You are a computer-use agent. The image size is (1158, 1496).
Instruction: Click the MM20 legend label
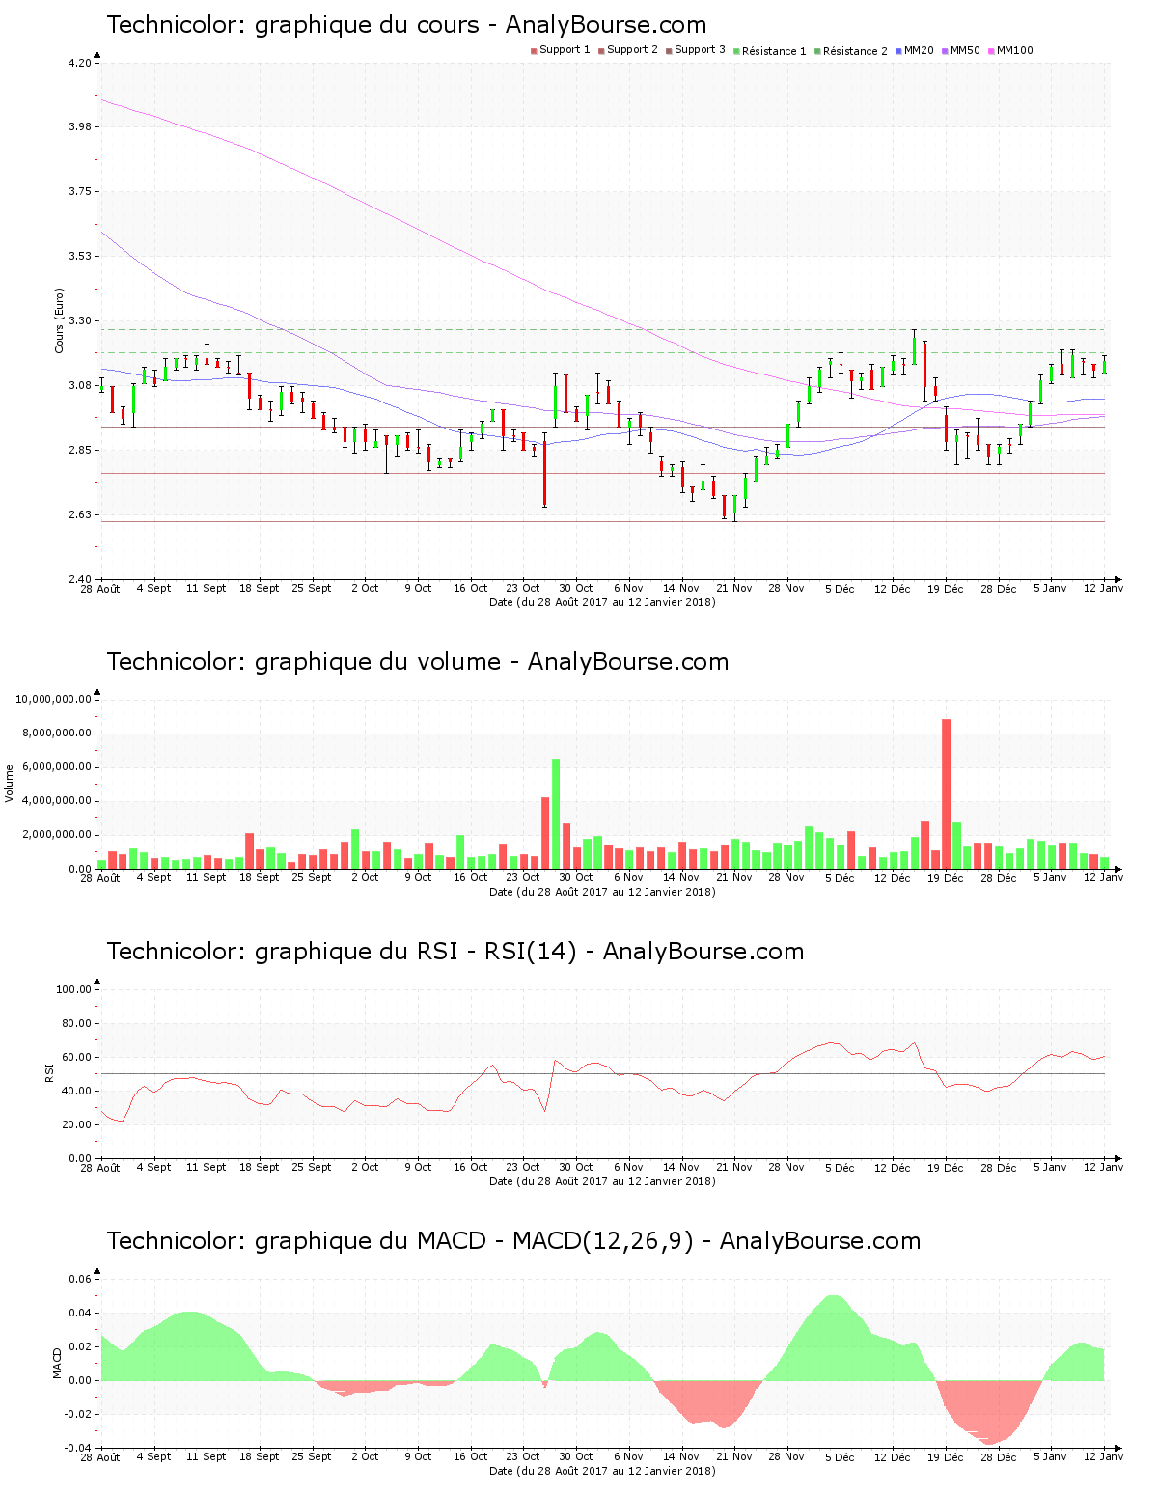[x=919, y=50]
